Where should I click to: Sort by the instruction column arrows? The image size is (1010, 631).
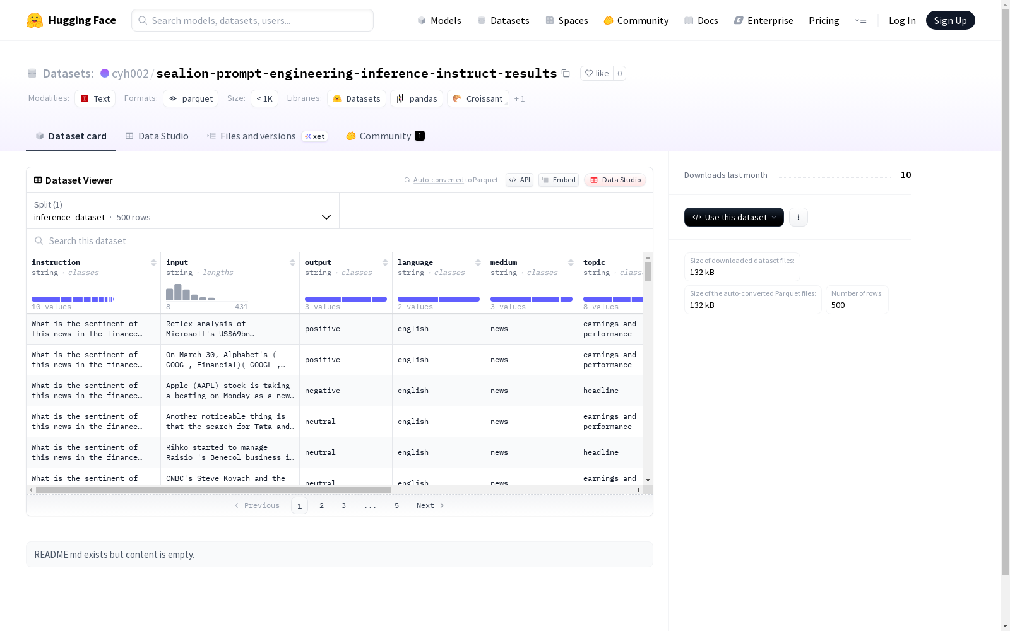pos(153,262)
